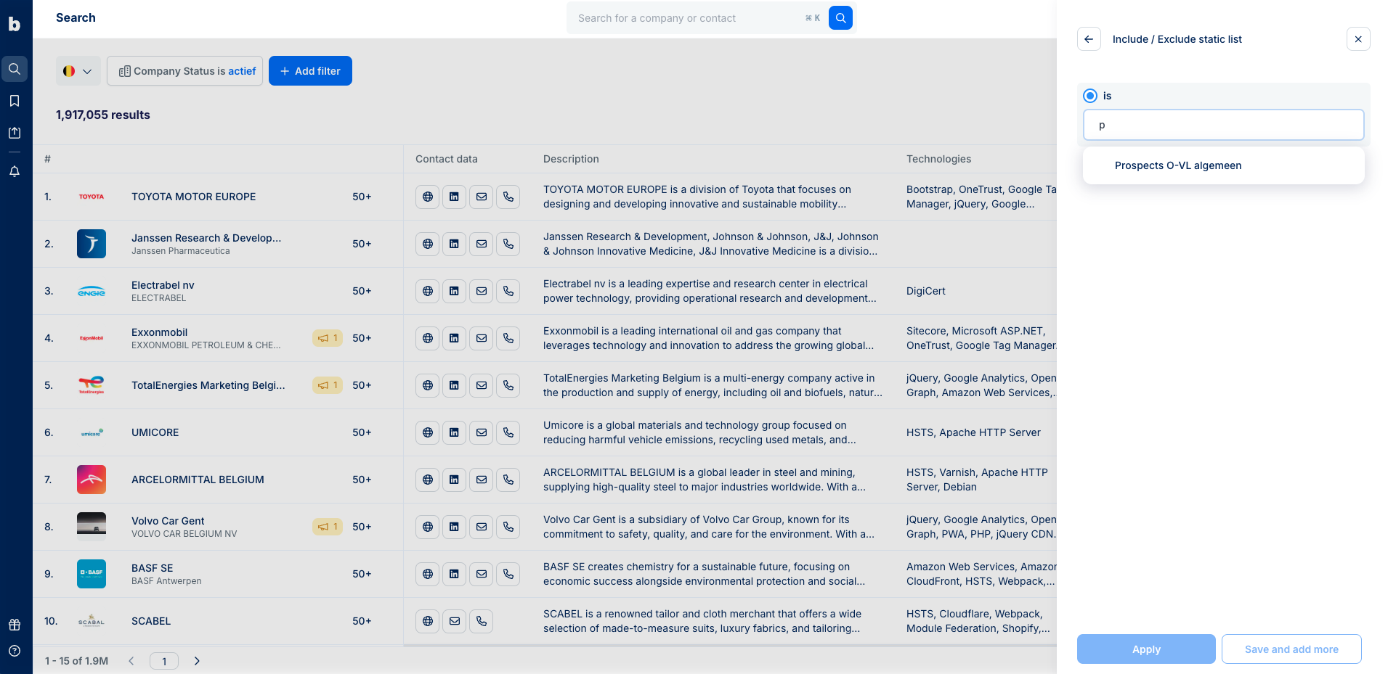The height and width of the screenshot is (674, 1388).
Task: Click the DigiCert technology cell
Action: [926, 291]
